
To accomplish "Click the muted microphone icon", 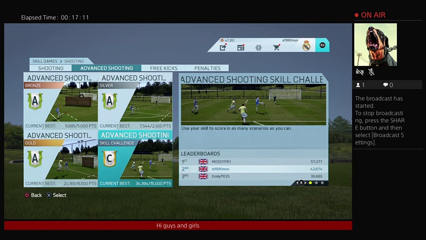I will click(371, 72).
